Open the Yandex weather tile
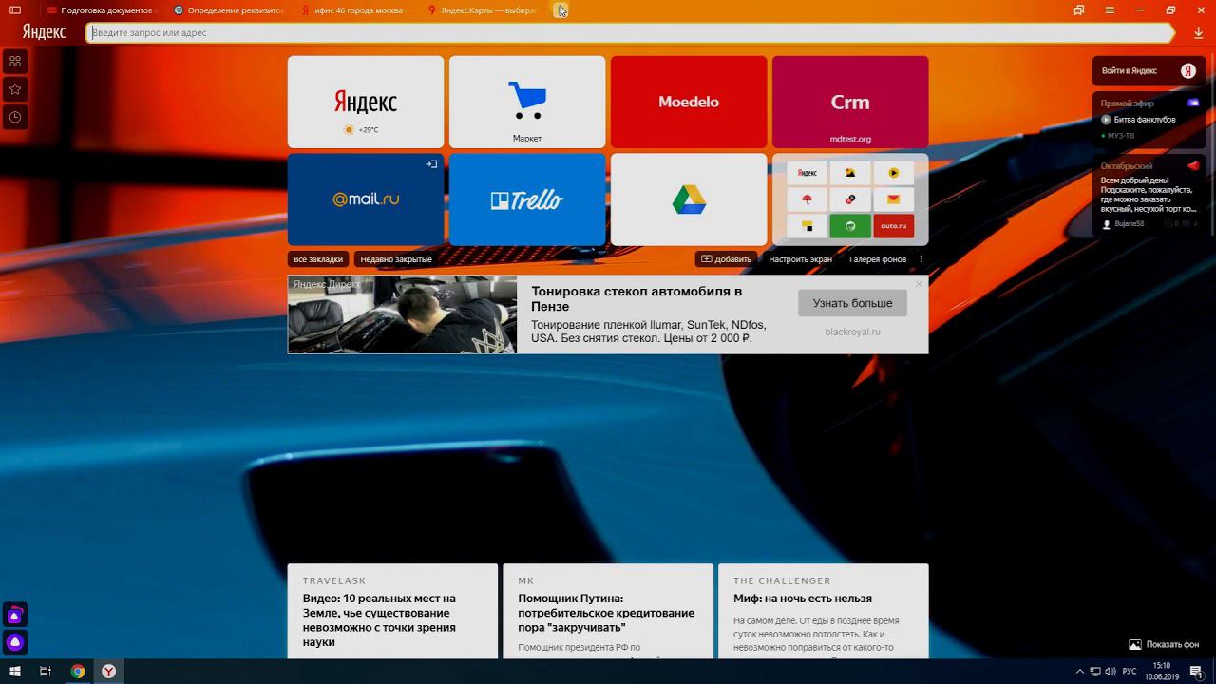This screenshot has width=1216, height=684. [366, 102]
